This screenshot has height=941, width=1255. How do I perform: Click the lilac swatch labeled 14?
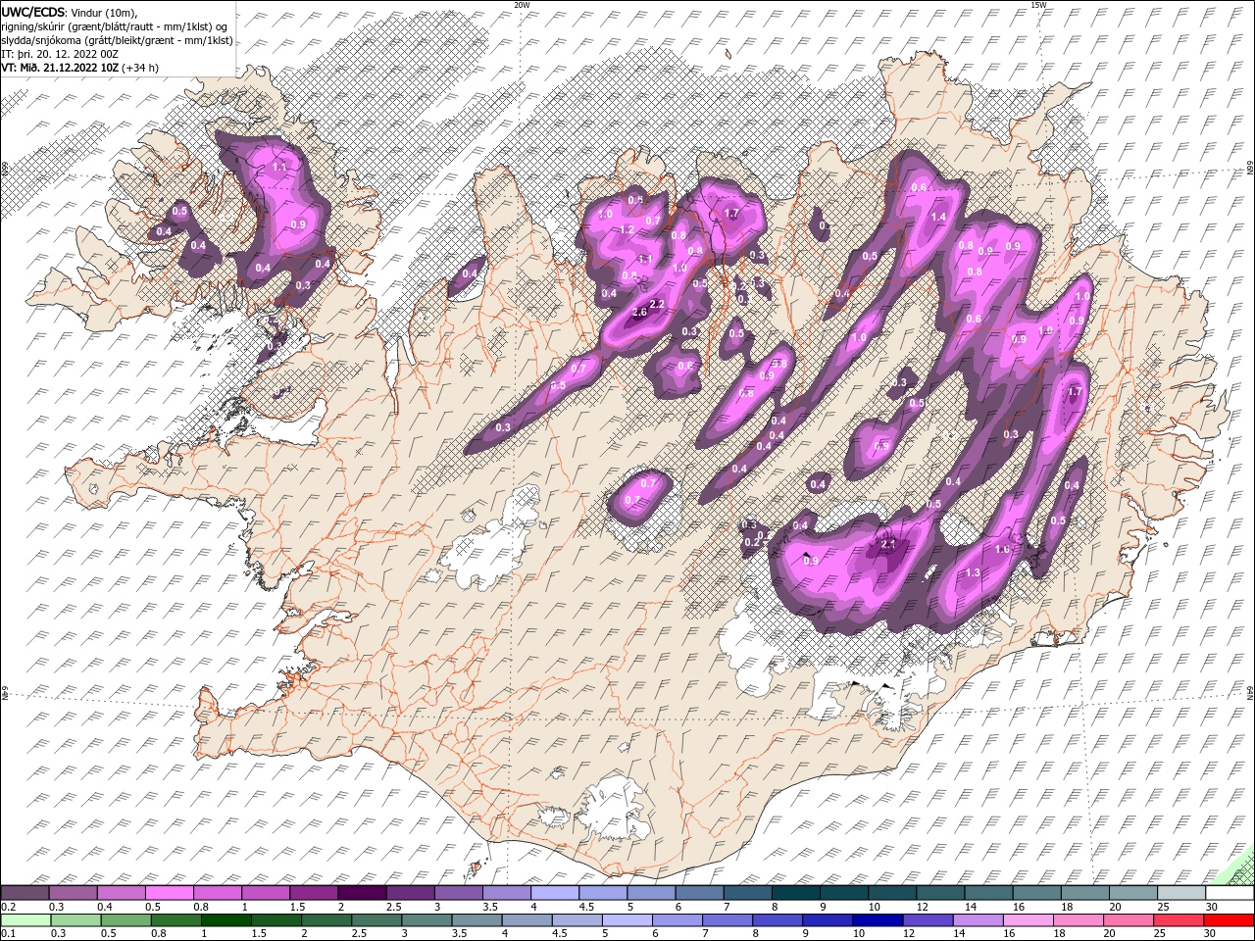pos(978,920)
